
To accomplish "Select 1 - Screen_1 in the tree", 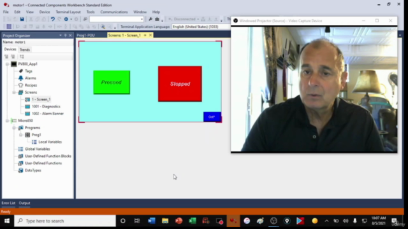I will [x=41, y=99].
